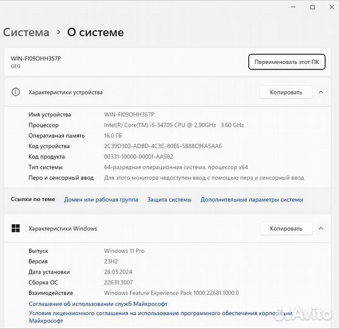
Task: Click the Тип системы label
Action: click(46, 168)
